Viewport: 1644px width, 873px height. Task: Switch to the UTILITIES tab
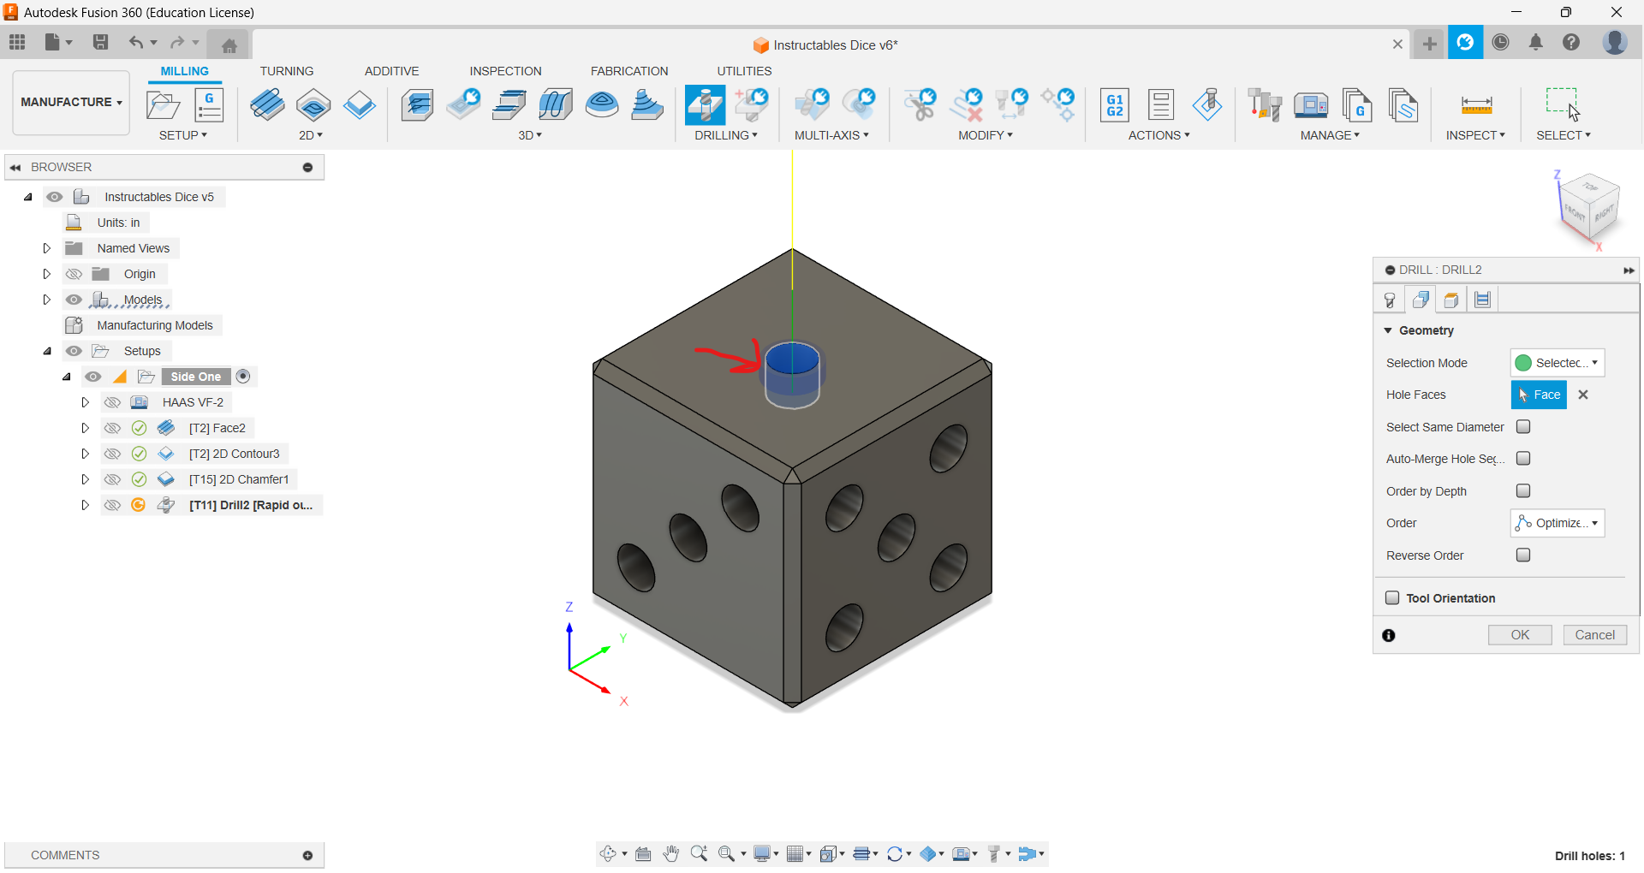pos(744,71)
